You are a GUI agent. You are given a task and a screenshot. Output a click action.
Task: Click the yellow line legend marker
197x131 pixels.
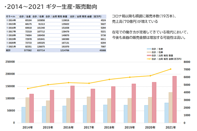click(149, 59)
